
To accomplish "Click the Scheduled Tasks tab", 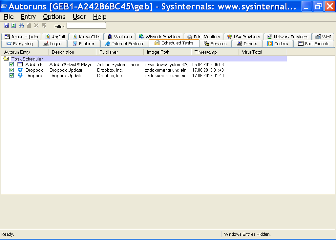I will coord(174,43).
